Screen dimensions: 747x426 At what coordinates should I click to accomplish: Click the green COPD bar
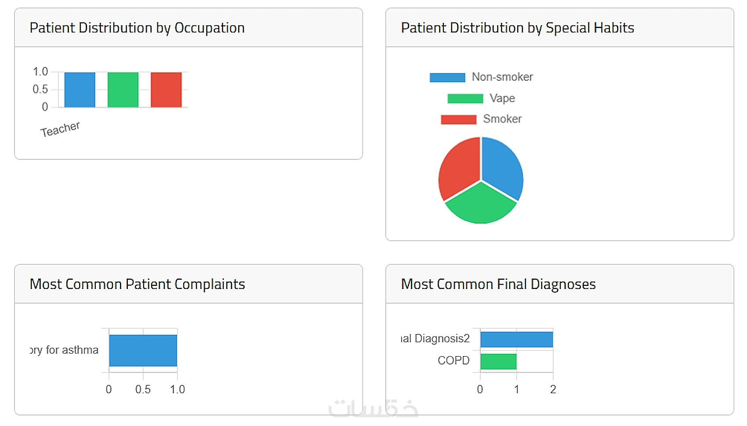click(x=498, y=361)
